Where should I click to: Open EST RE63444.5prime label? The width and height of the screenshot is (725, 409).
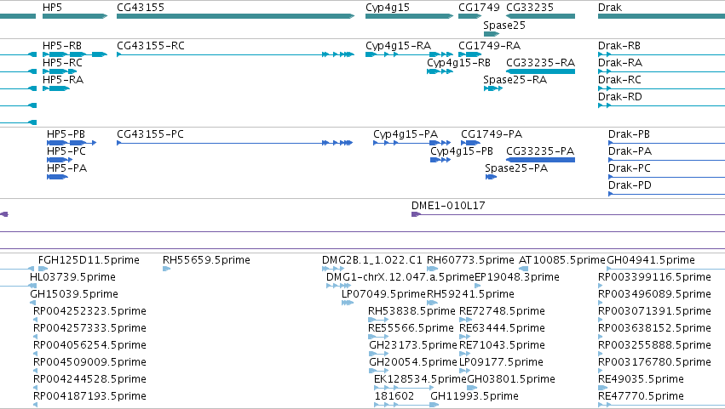502,329
